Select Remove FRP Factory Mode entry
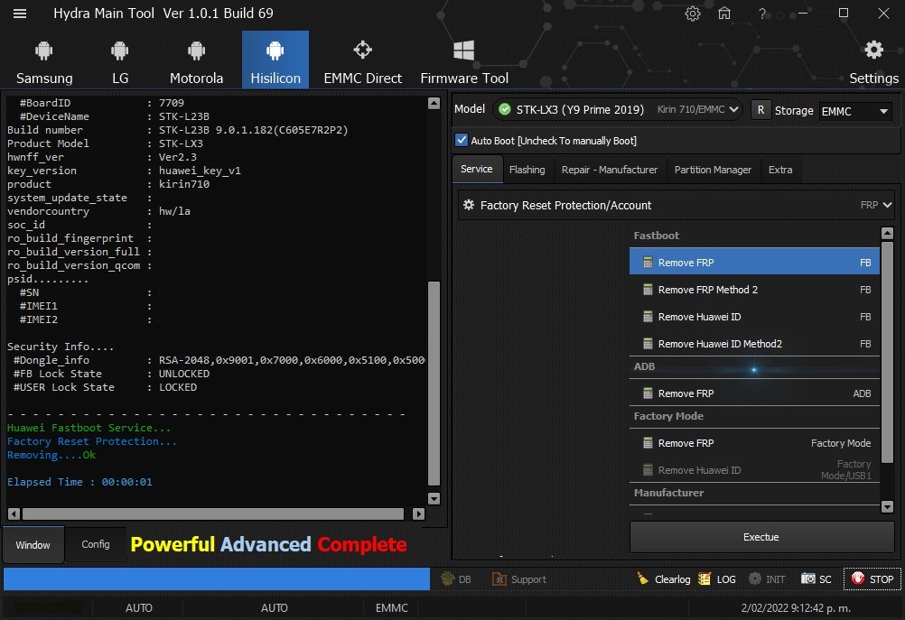The height and width of the screenshot is (620, 905). tap(754, 443)
